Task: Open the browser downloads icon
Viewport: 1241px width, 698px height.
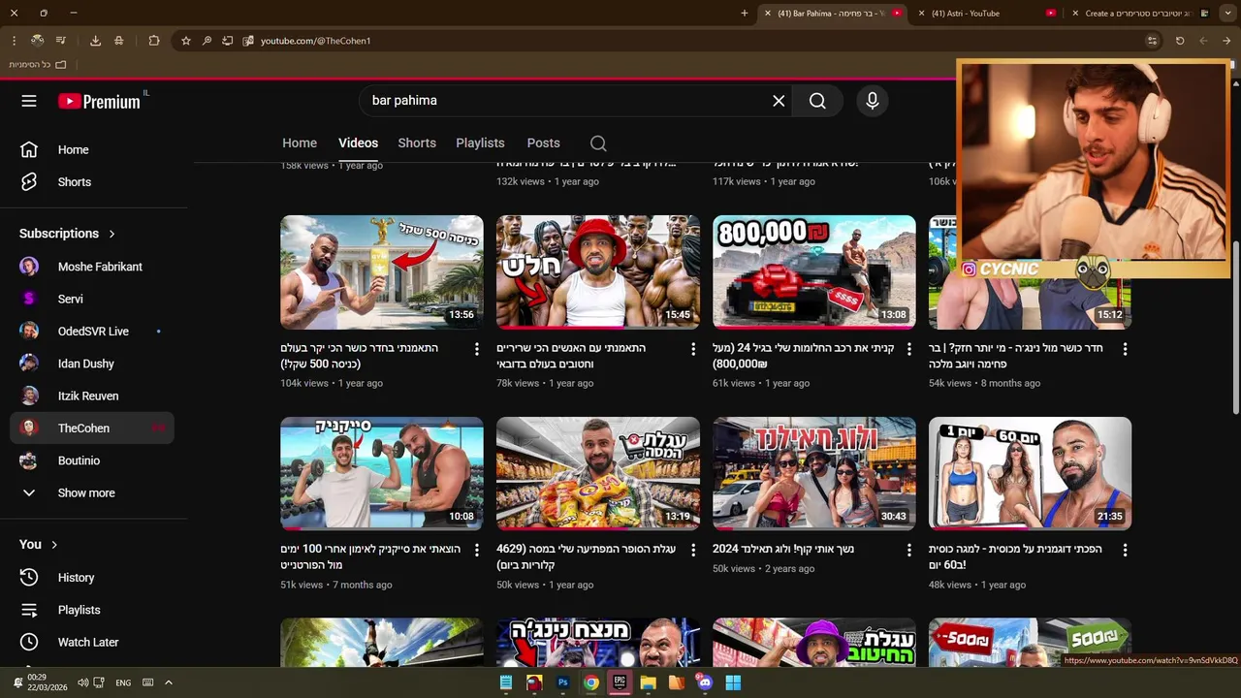Action: click(x=95, y=41)
